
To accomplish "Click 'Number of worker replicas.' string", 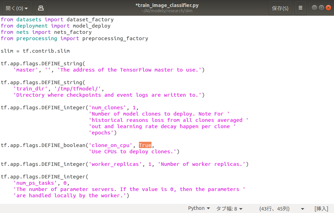I will tap(202, 164).
